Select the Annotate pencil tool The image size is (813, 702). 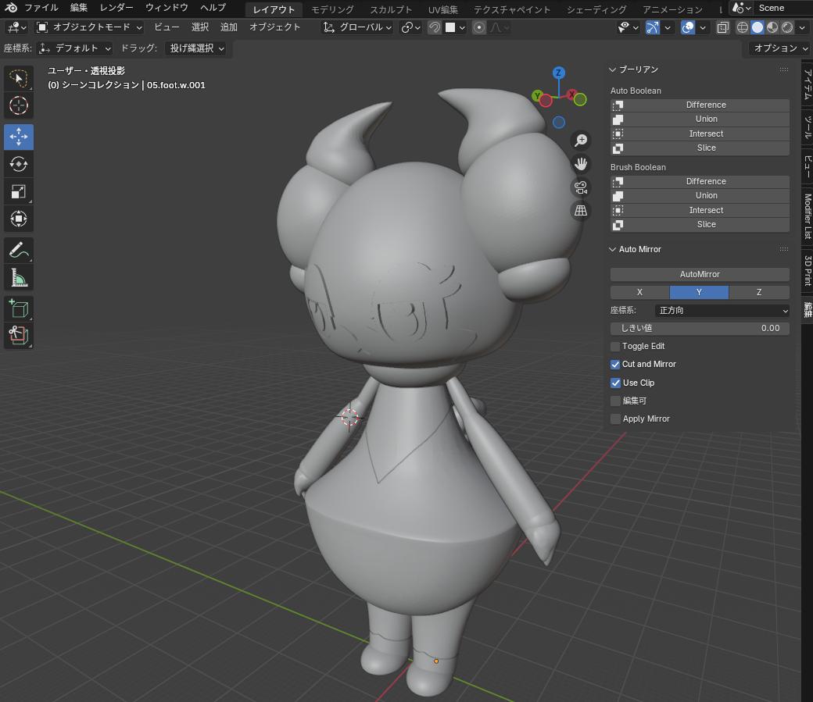click(x=19, y=250)
